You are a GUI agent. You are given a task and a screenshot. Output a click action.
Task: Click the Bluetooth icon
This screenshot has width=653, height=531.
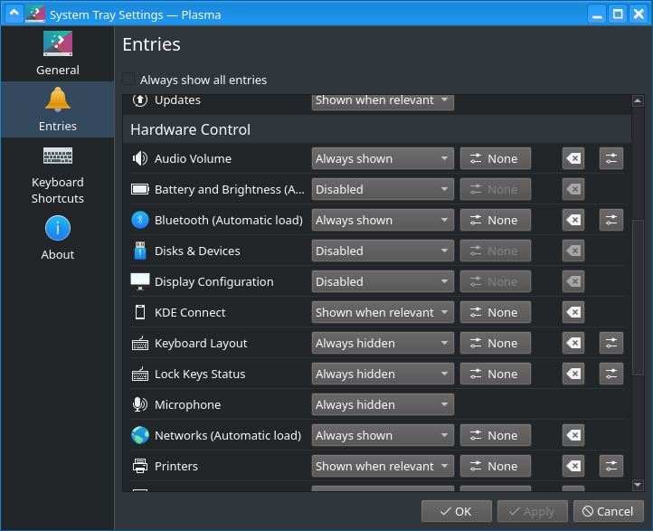tap(140, 220)
